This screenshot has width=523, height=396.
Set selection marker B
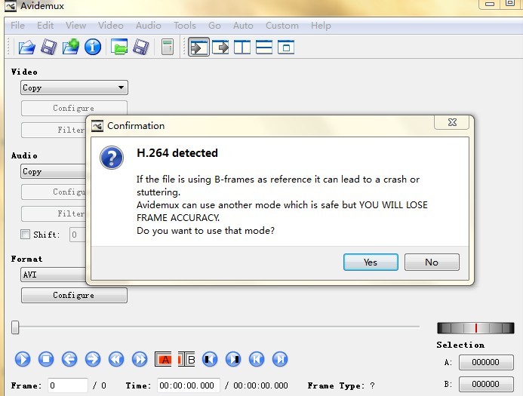tap(186, 359)
